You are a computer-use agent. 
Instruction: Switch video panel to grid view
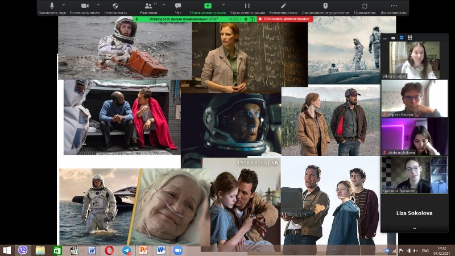coord(409,38)
